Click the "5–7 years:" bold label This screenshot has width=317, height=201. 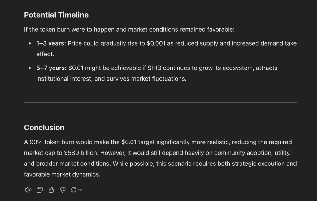[51, 68]
